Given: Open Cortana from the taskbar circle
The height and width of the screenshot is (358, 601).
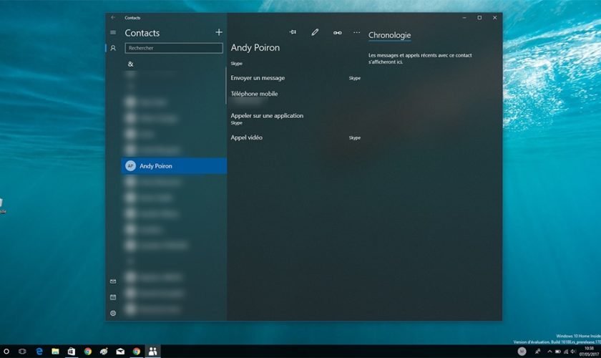Looking at the screenshot, I should tap(6, 351).
